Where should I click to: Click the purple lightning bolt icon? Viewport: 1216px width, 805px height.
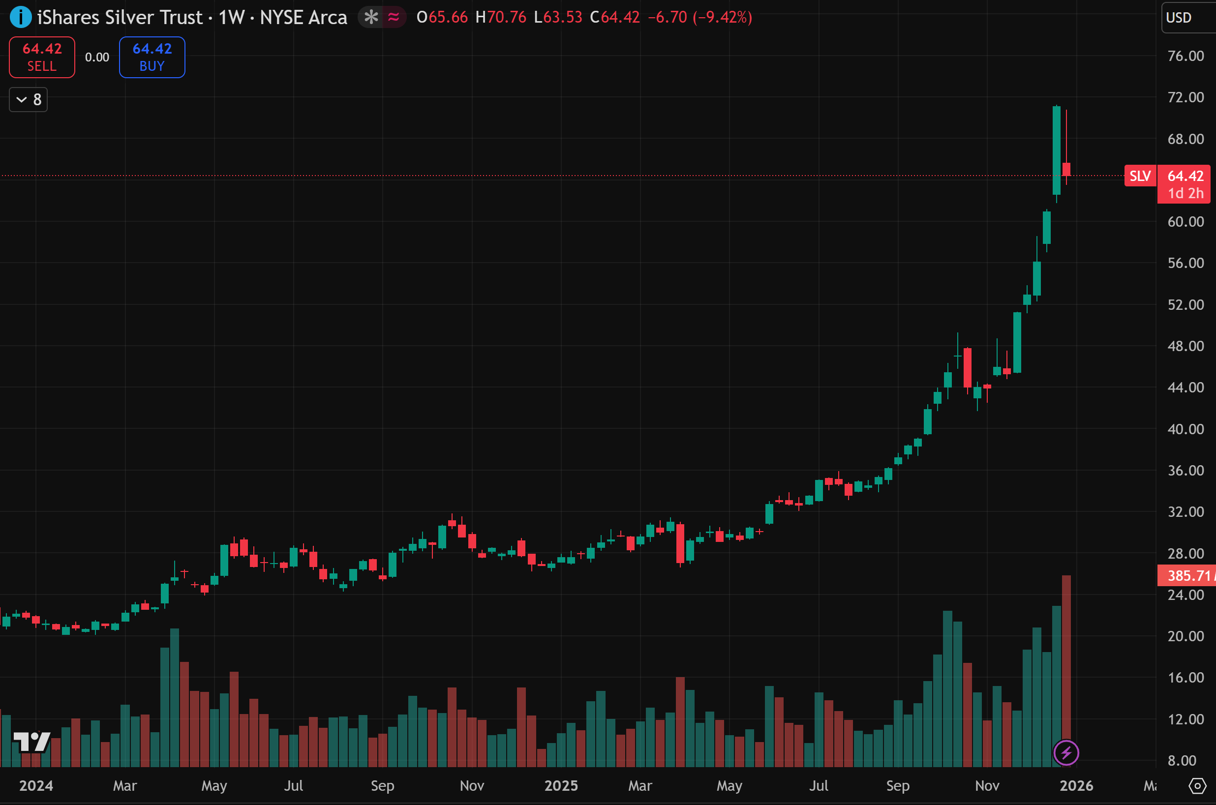[x=1066, y=753]
